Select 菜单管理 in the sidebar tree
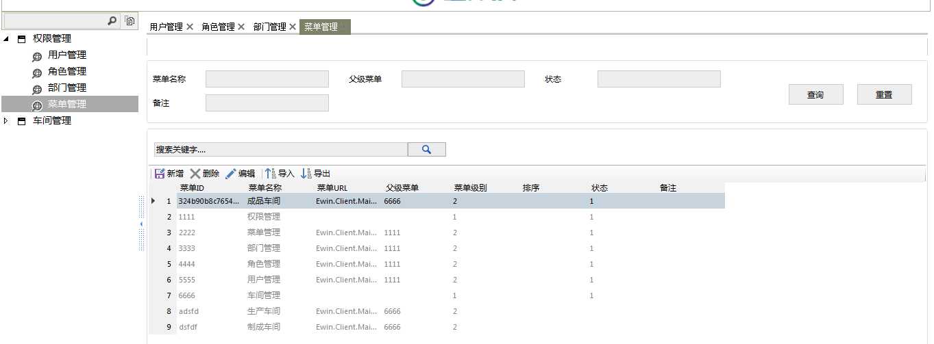The height and width of the screenshot is (344, 934). click(x=67, y=105)
